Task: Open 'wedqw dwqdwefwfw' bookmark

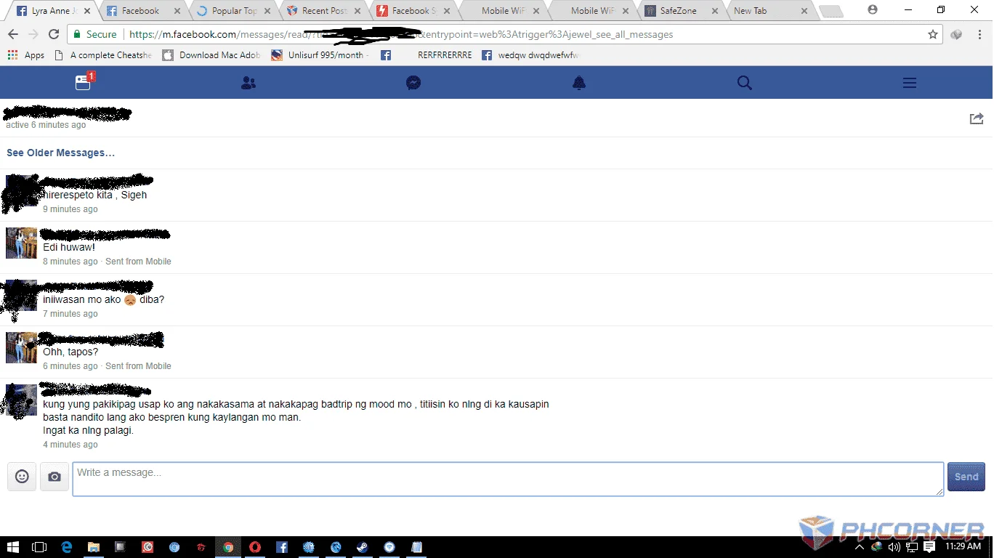Action: pos(530,55)
